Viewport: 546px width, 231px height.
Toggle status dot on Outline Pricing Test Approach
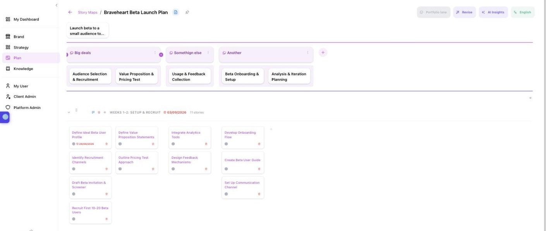click(x=120, y=169)
